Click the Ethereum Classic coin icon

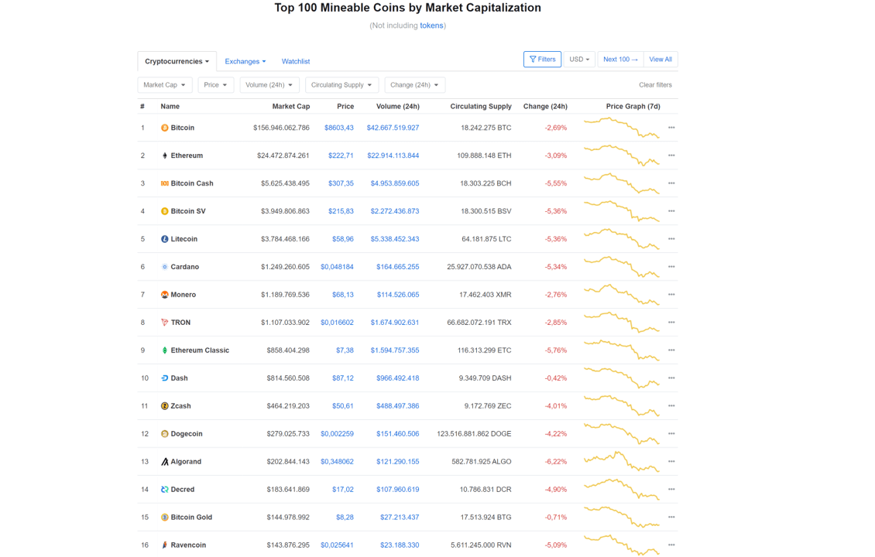tap(165, 350)
